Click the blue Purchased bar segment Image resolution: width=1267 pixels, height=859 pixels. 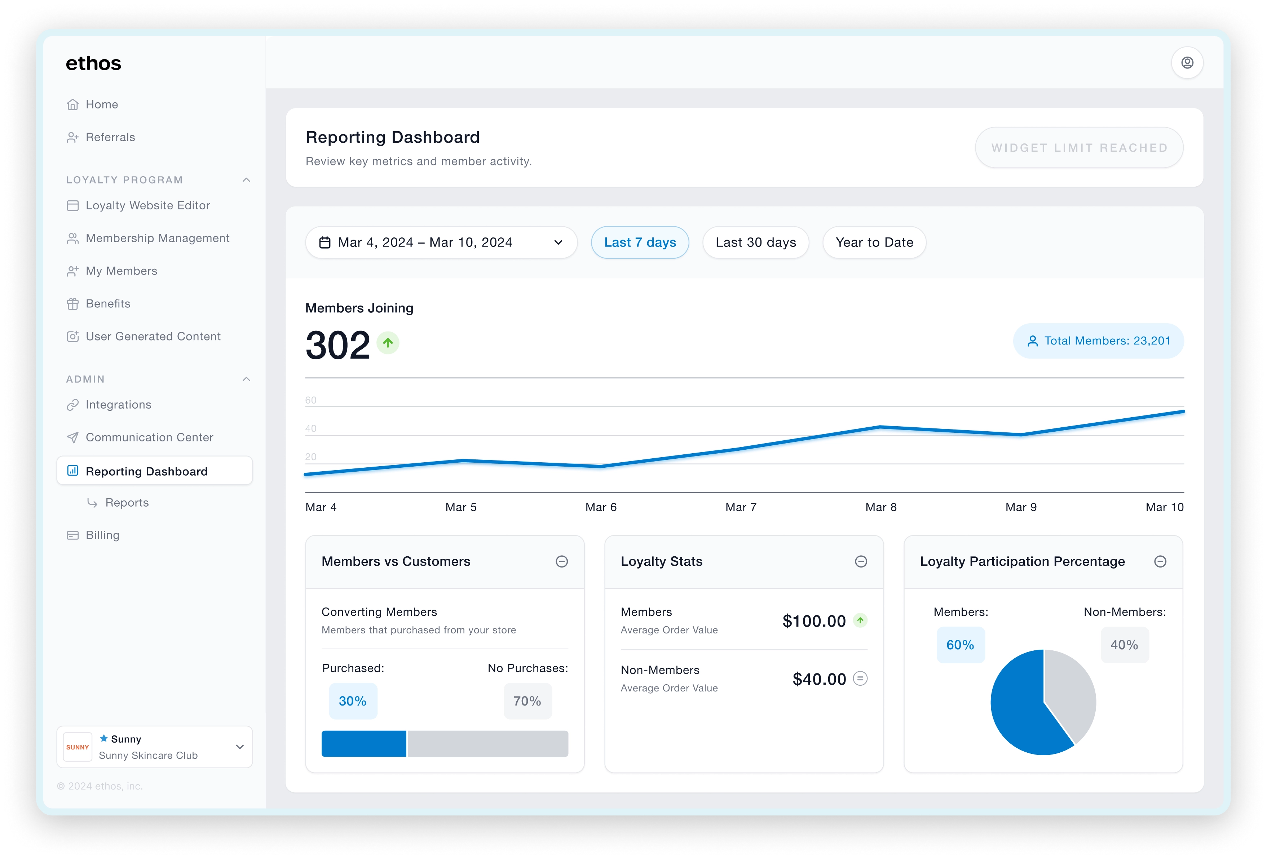point(364,744)
